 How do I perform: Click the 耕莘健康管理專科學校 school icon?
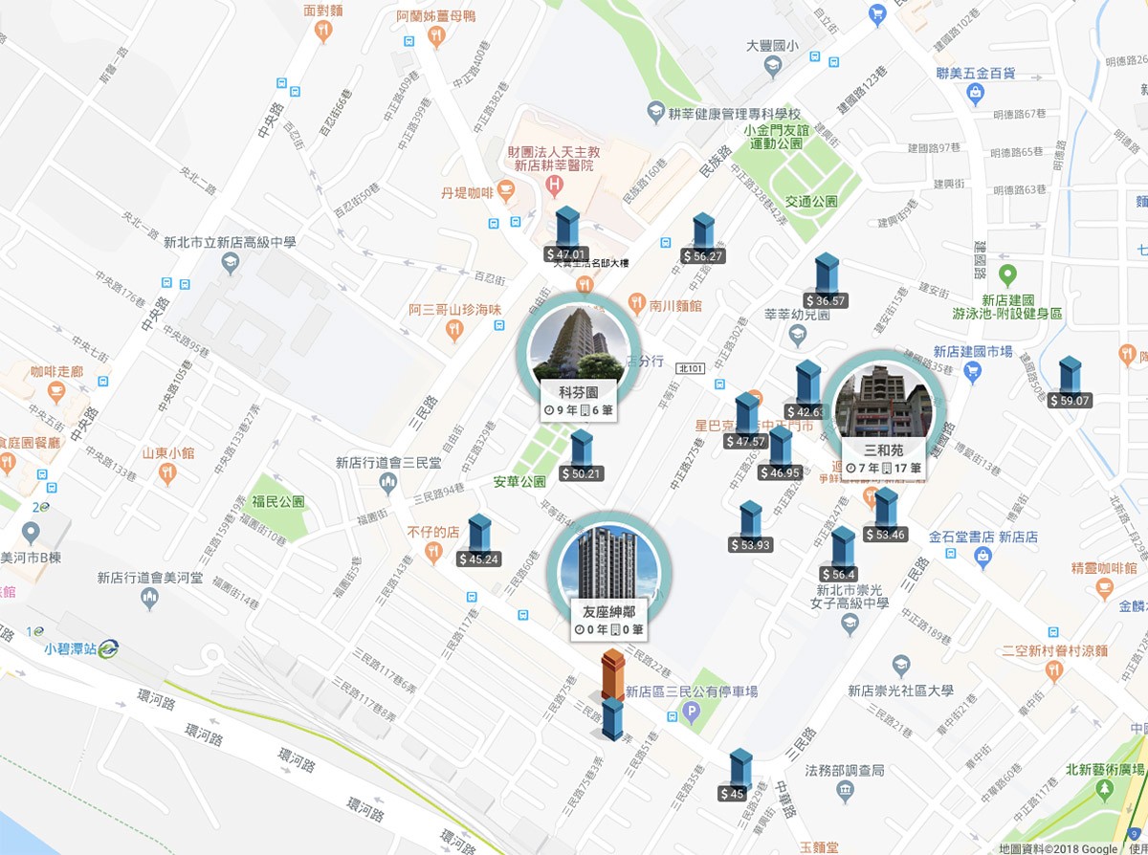click(x=655, y=112)
